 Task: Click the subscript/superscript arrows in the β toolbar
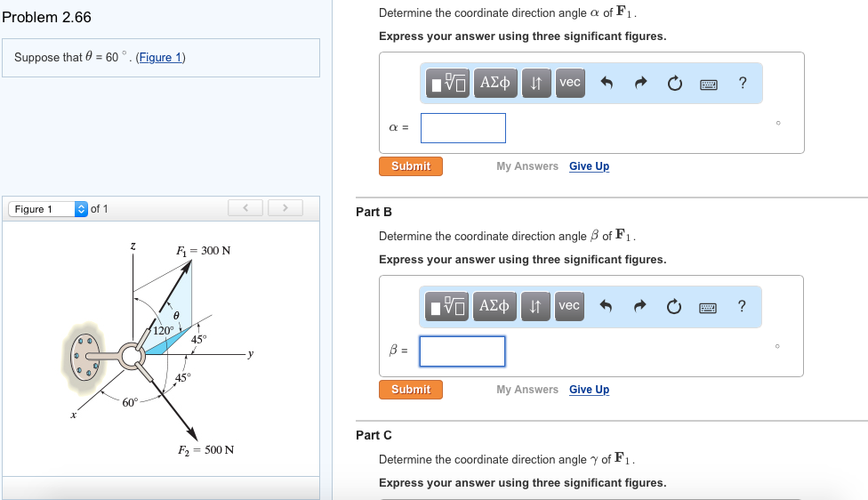pyautogui.click(x=536, y=306)
